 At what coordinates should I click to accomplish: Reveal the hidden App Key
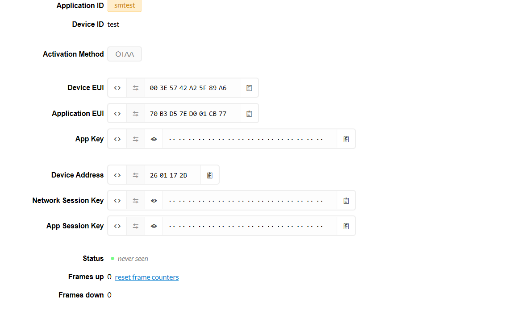click(154, 139)
